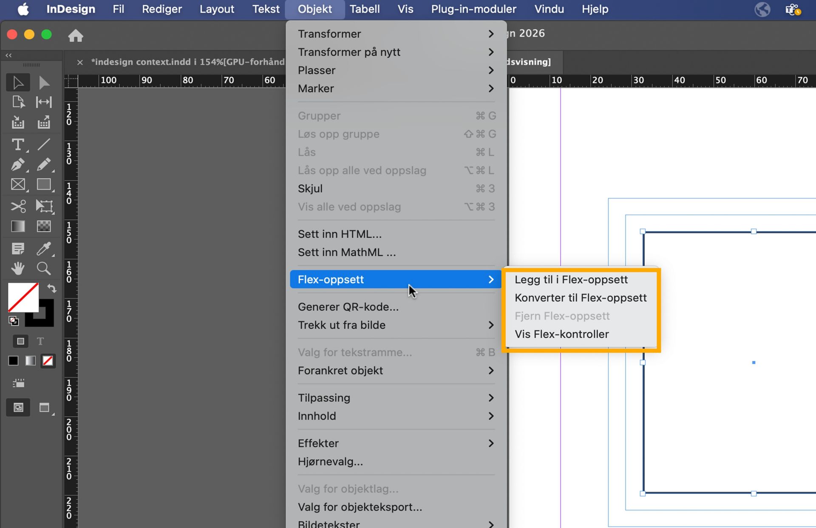Viewport: 816px width, 528px height.
Task: Select the Direct Selection tool
Action: (44, 82)
